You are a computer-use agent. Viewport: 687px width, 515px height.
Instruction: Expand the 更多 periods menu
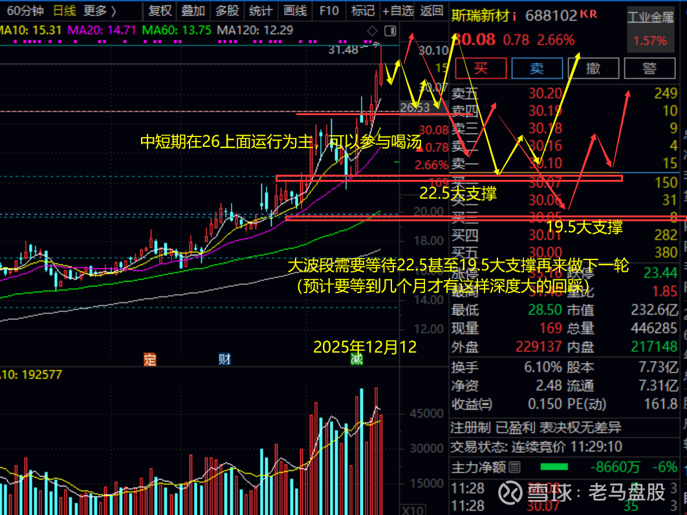[x=100, y=10]
